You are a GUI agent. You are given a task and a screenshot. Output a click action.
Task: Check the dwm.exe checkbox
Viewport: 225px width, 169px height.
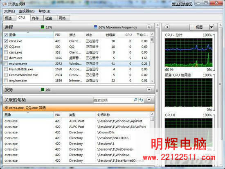coord(6,58)
